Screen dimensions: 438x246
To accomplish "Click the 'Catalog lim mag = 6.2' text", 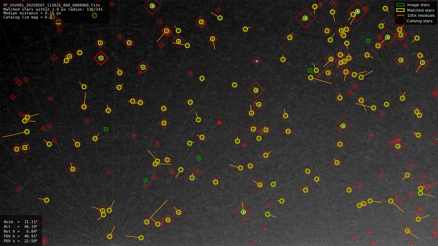I will [28, 17].
